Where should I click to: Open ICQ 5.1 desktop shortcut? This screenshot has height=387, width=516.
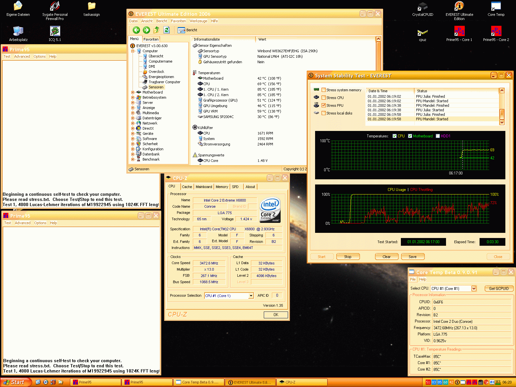coord(55,34)
